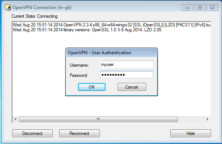
Task: Click the right arrow of the log scrollbar
Action: pos(207,119)
